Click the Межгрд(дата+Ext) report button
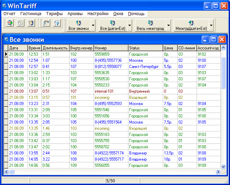The width and height of the screenshot is (230, 185). [x=191, y=25]
